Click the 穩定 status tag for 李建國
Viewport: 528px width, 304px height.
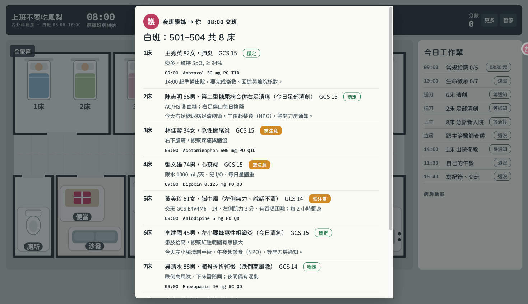click(323, 233)
